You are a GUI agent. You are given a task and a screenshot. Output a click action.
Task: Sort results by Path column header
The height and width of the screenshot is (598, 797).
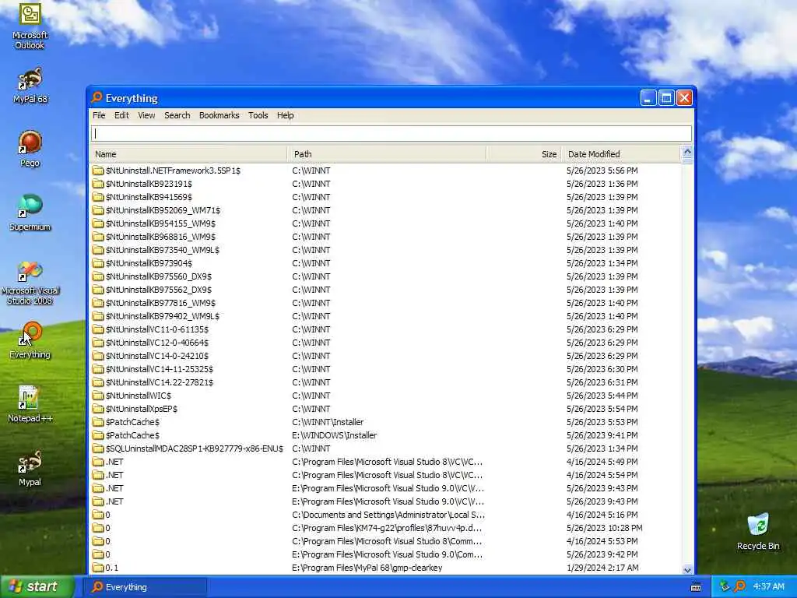pyautogui.click(x=388, y=154)
